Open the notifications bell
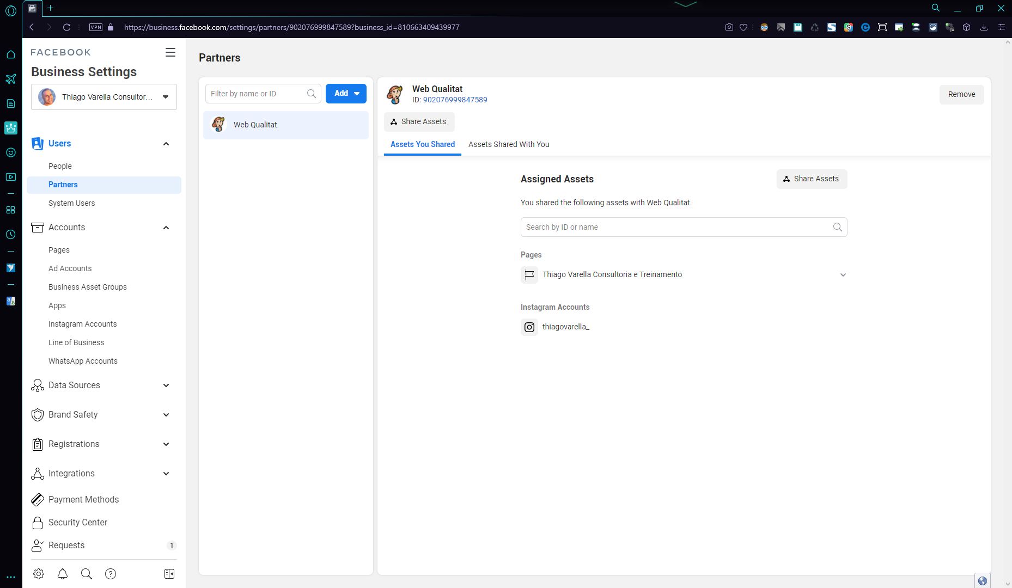Screen dimensions: 1012x588 pyautogui.click(x=63, y=574)
